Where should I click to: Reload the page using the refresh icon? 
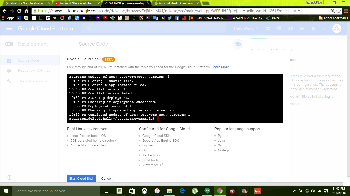coord(19,11)
